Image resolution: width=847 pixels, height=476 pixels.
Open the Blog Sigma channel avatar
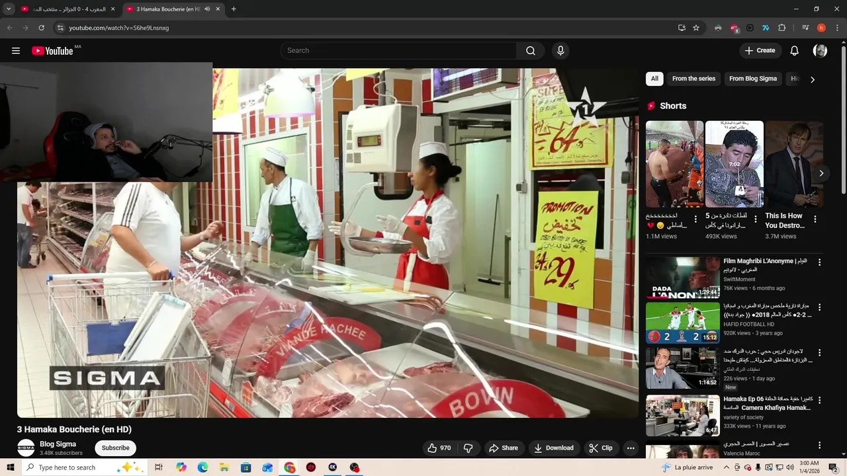[26, 448]
